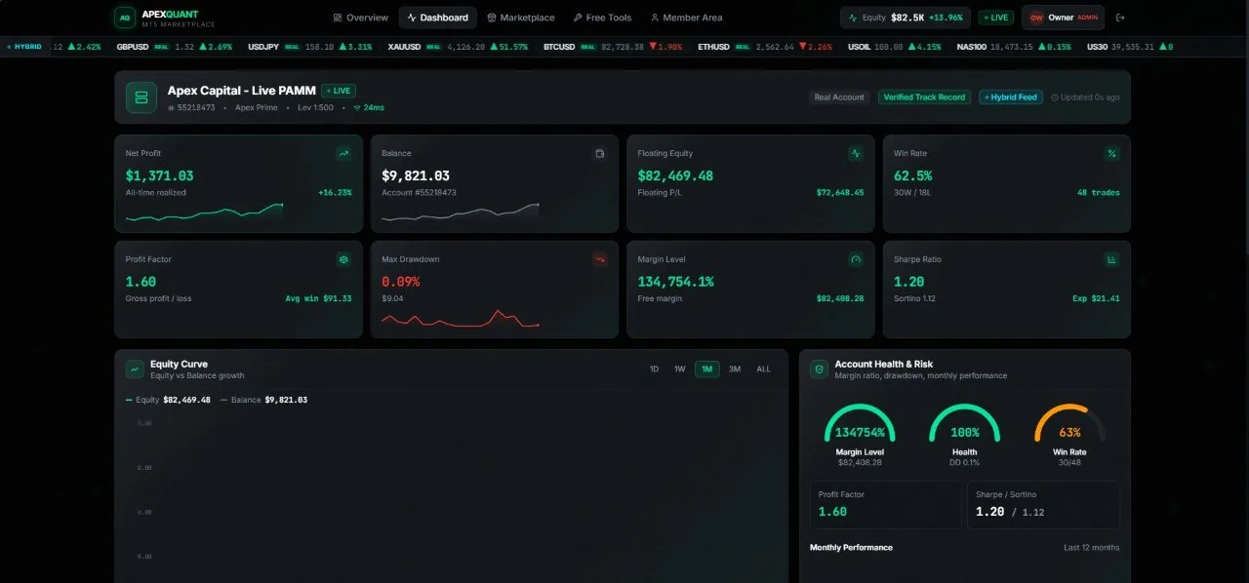Click the Net Profit sparkline chart
This screenshot has height=583, width=1249.
[x=204, y=212]
